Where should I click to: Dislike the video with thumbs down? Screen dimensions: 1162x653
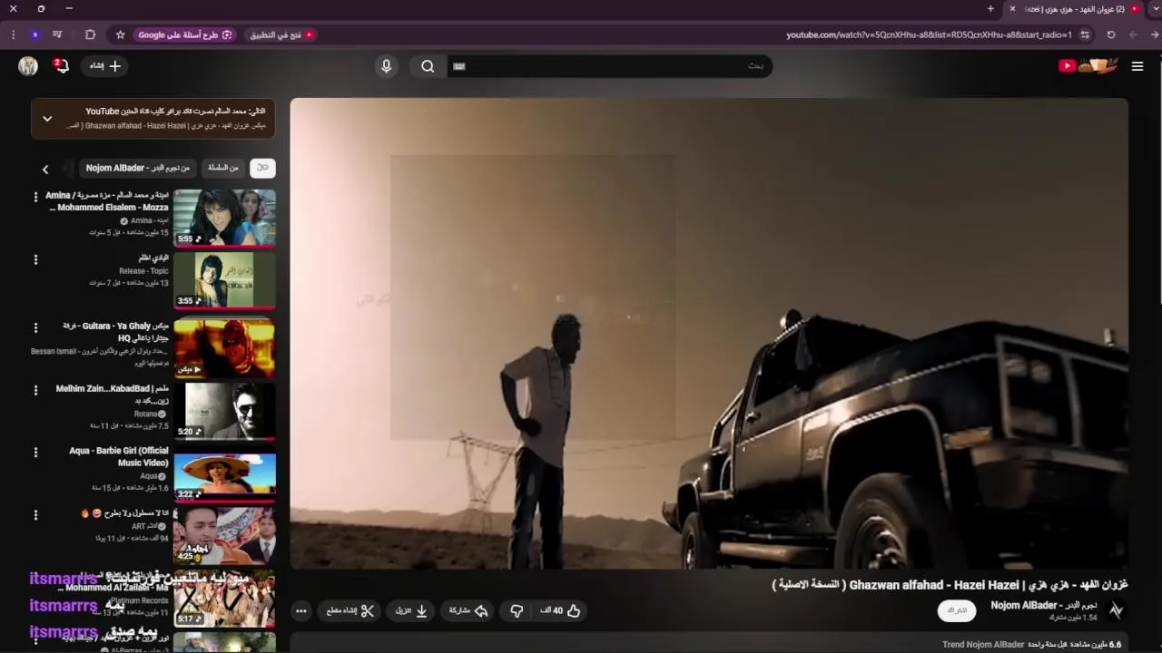click(517, 611)
